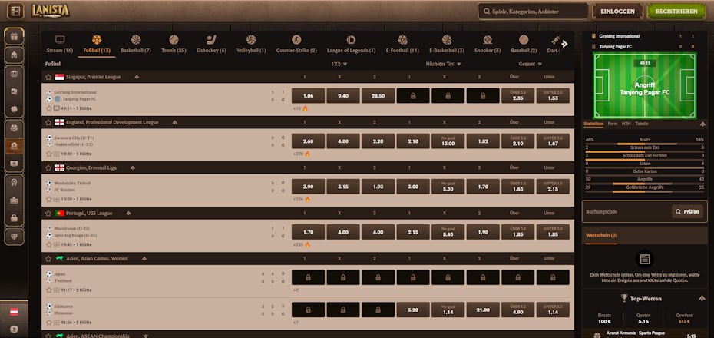Favorite the Singapur Premier League star

[x=48, y=77]
